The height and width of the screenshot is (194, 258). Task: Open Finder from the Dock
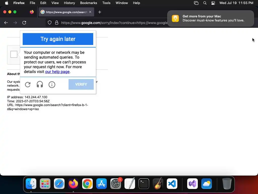click(x=31, y=183)
